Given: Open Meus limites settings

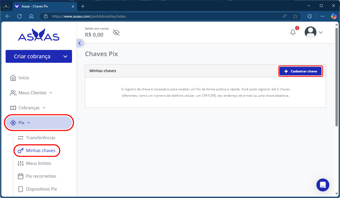Looking at the screenshot, I should tap(39, 163).
